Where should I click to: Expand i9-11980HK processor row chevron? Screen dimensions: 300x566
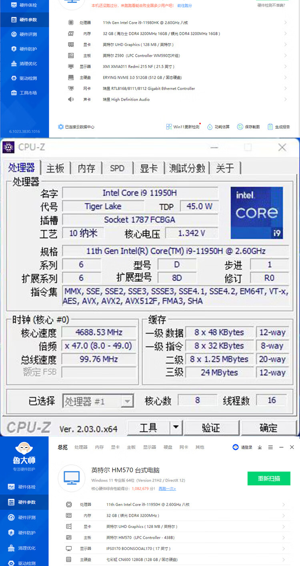click(286, 23)
